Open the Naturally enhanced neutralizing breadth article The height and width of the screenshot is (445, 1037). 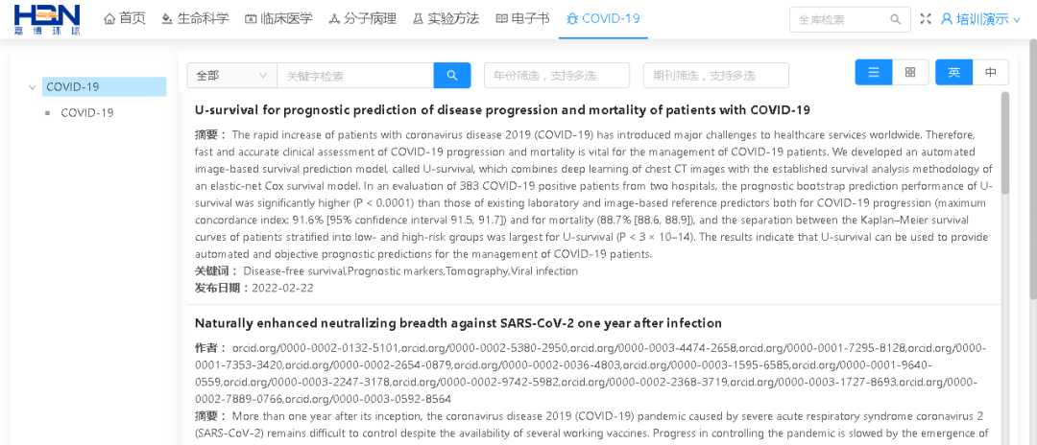pos(458,323)
